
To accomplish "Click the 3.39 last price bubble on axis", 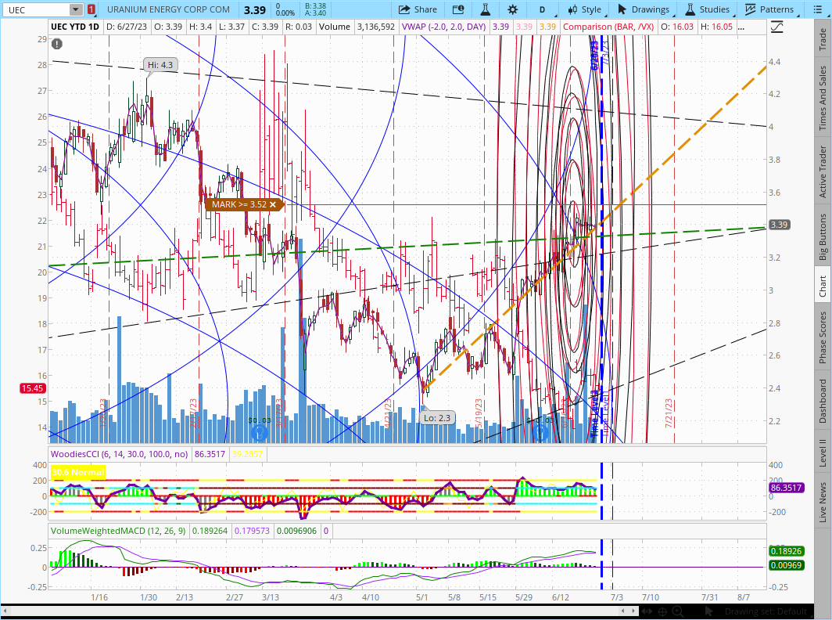I will 780,225.
